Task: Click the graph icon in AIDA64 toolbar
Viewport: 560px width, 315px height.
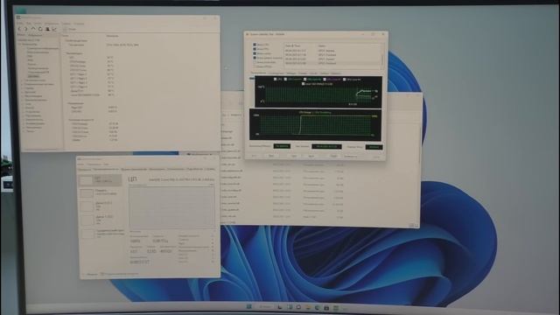Action: (54, 29)
